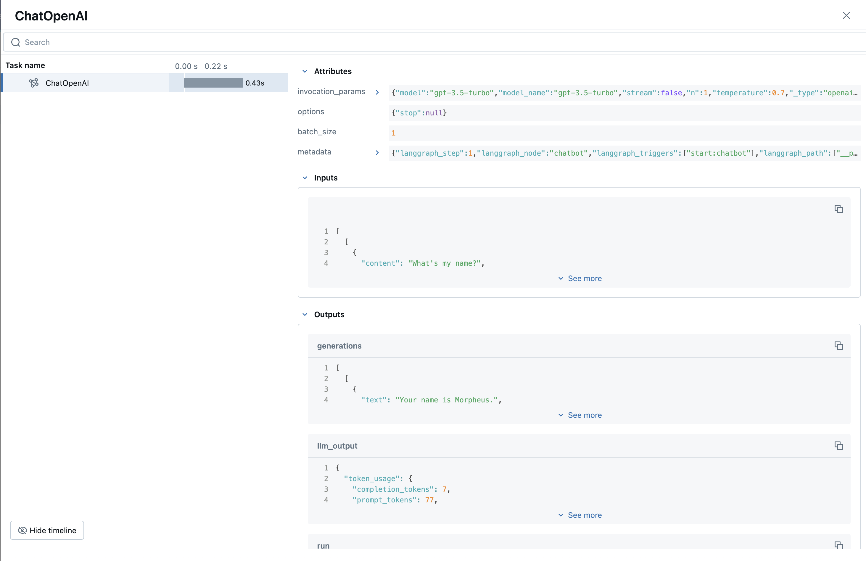Copy the generations output JSON

[x=839, y=346]
